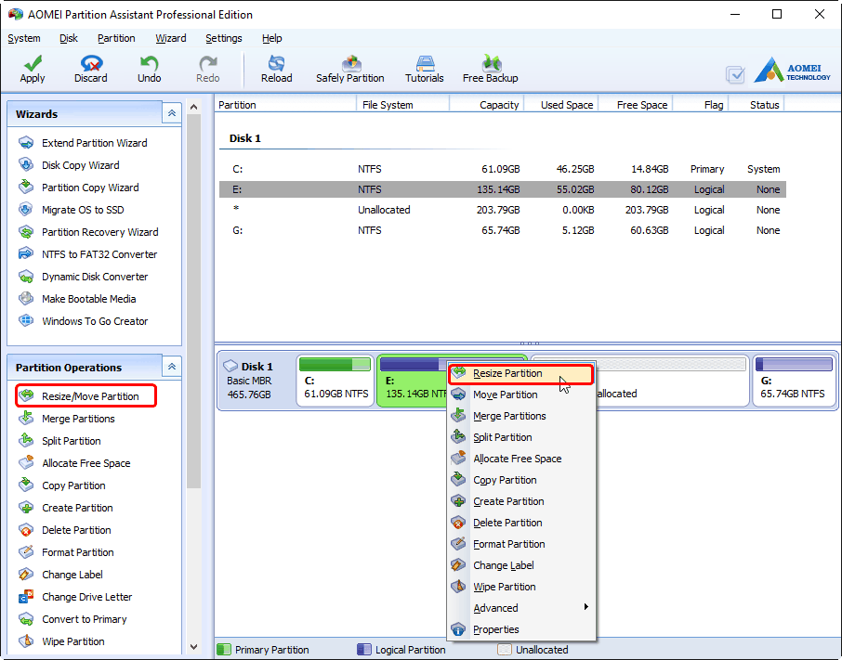Choose Split Partition in context menu
Viewport: 842px width, 660px height.
tap(521, 437)
